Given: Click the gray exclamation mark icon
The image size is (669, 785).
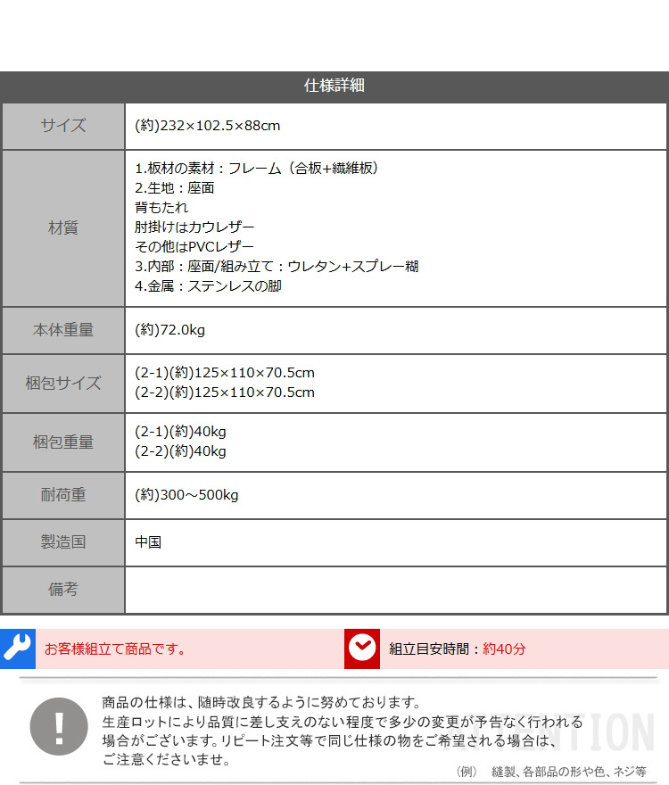Looking at the screenshot, I should point(59,726).
